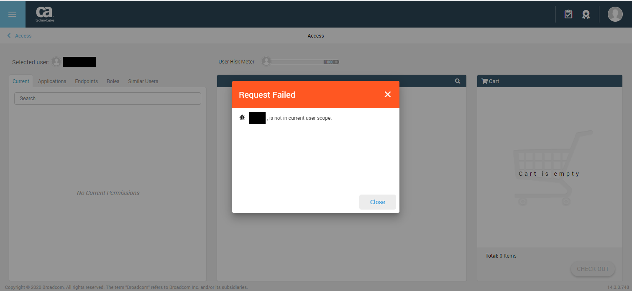Click the bug icon in error message
This screenshot has width=632, height=291.
pyautogui.click(x=242, y=118)
